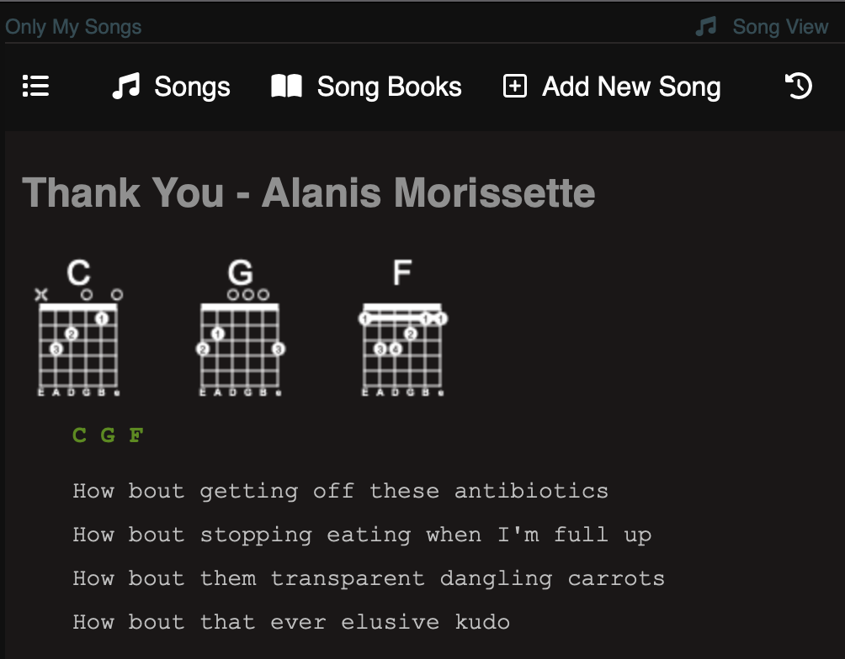Click the Thank You - Alanis Morissette title
Viewport: 845px width, 659px height.
[x=309, y=192]
